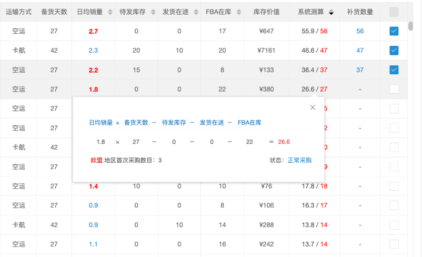Select checkbox for the 17.8 / 18 row

pyautogui.click(x=394, y=186)
